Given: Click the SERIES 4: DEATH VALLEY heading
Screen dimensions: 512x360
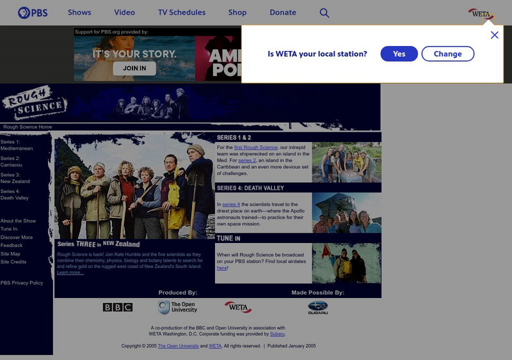Looking at the screenshot, I should (x=250, y=188).
